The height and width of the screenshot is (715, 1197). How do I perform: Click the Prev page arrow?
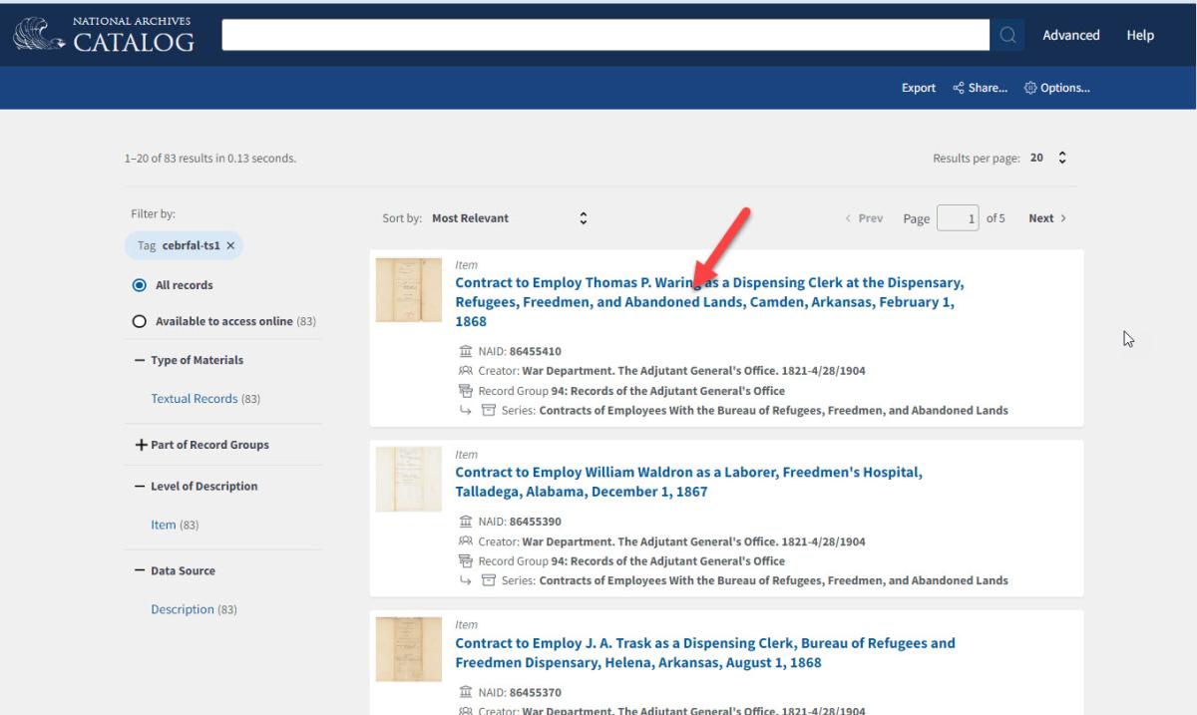point(864,218)
